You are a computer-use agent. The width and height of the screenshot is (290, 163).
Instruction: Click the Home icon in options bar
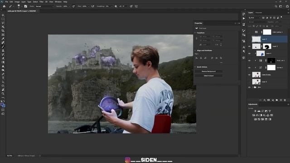pos(4,6)
